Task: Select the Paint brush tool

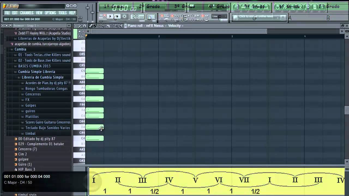Action: click(95, 26)
